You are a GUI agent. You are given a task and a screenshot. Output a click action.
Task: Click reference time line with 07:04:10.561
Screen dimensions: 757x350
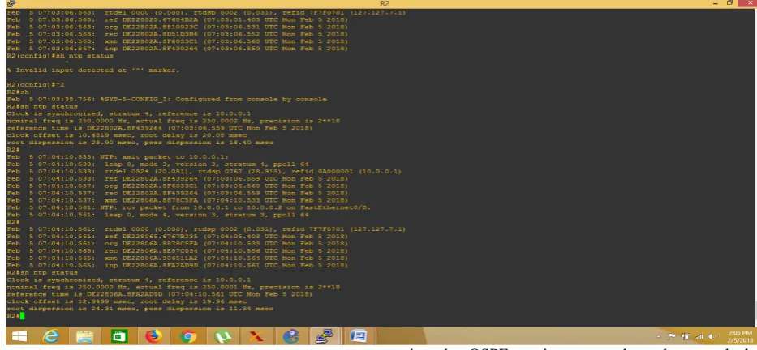pyautogui.click(x=159, y=294)
